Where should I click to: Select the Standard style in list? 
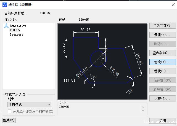tap(16, 34)
